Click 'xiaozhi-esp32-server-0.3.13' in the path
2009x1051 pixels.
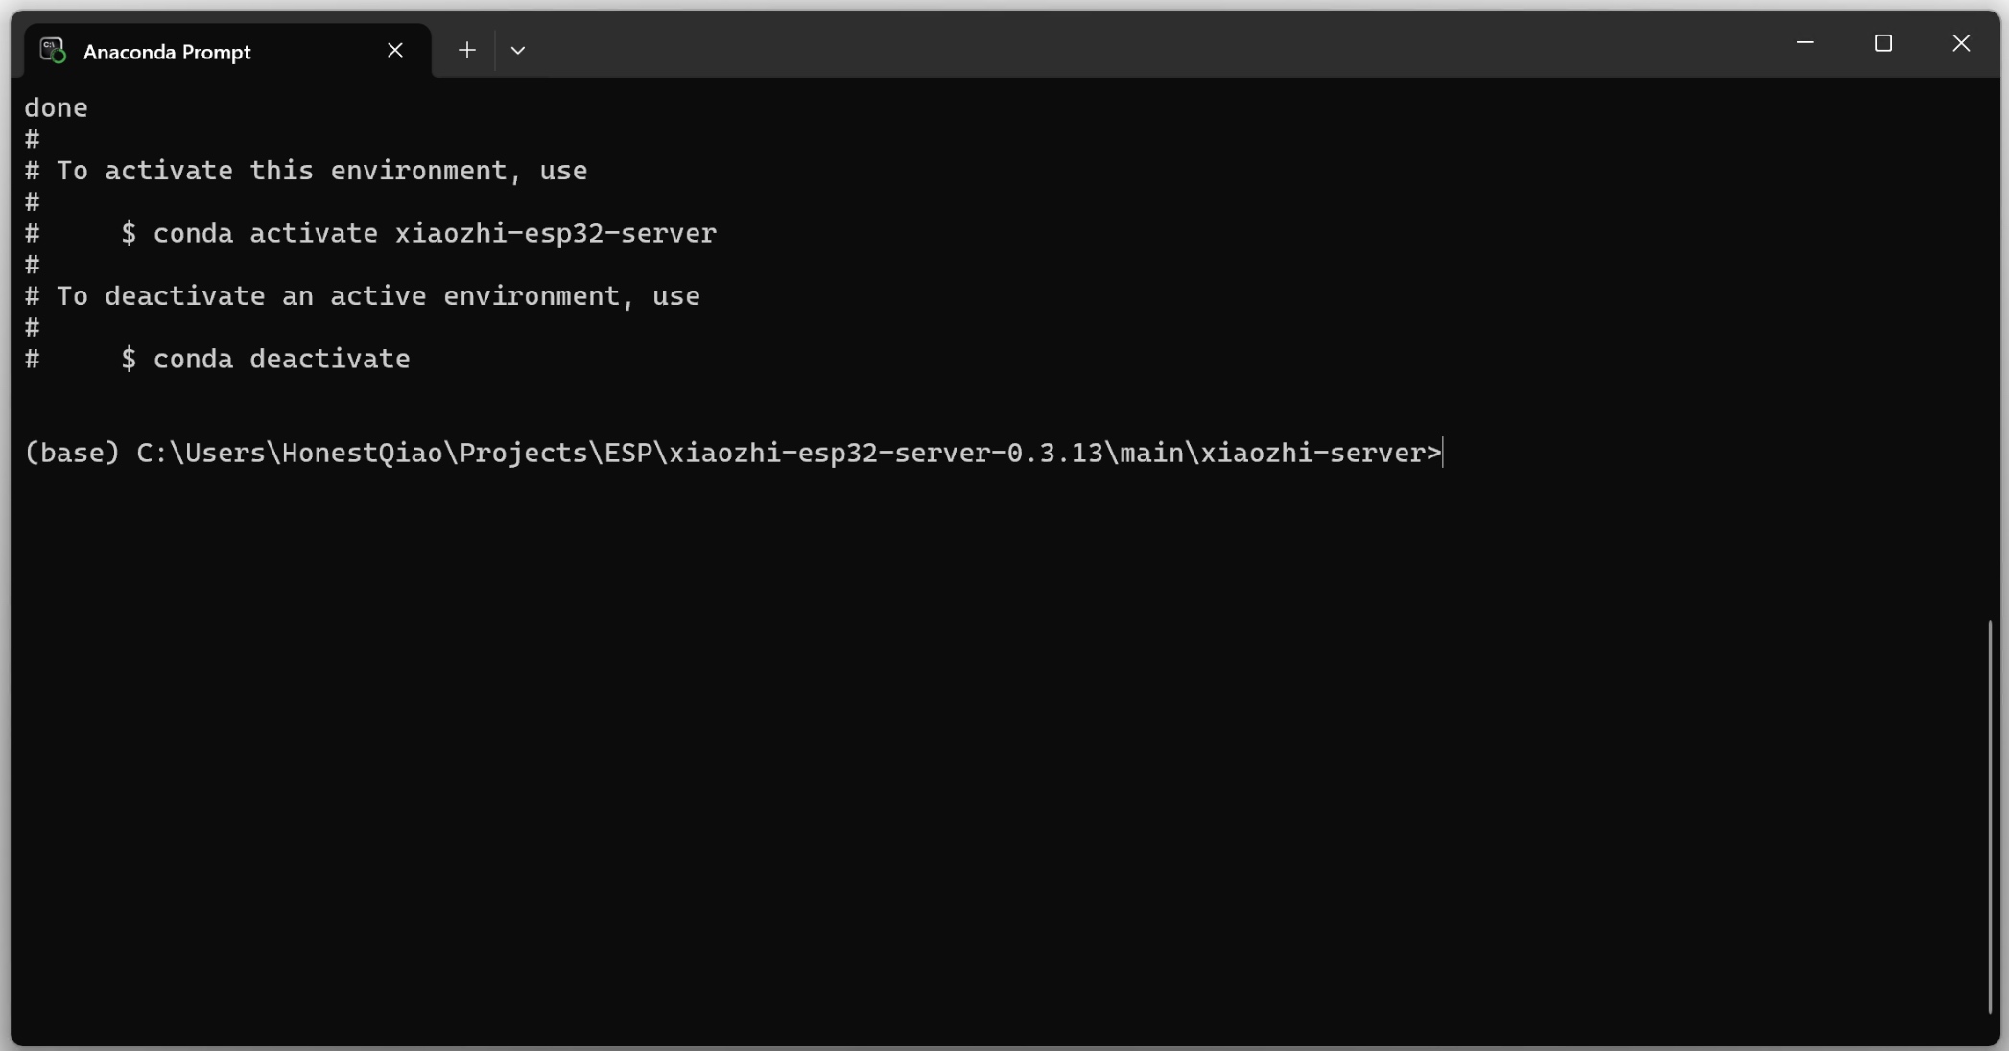pos(886,453)
